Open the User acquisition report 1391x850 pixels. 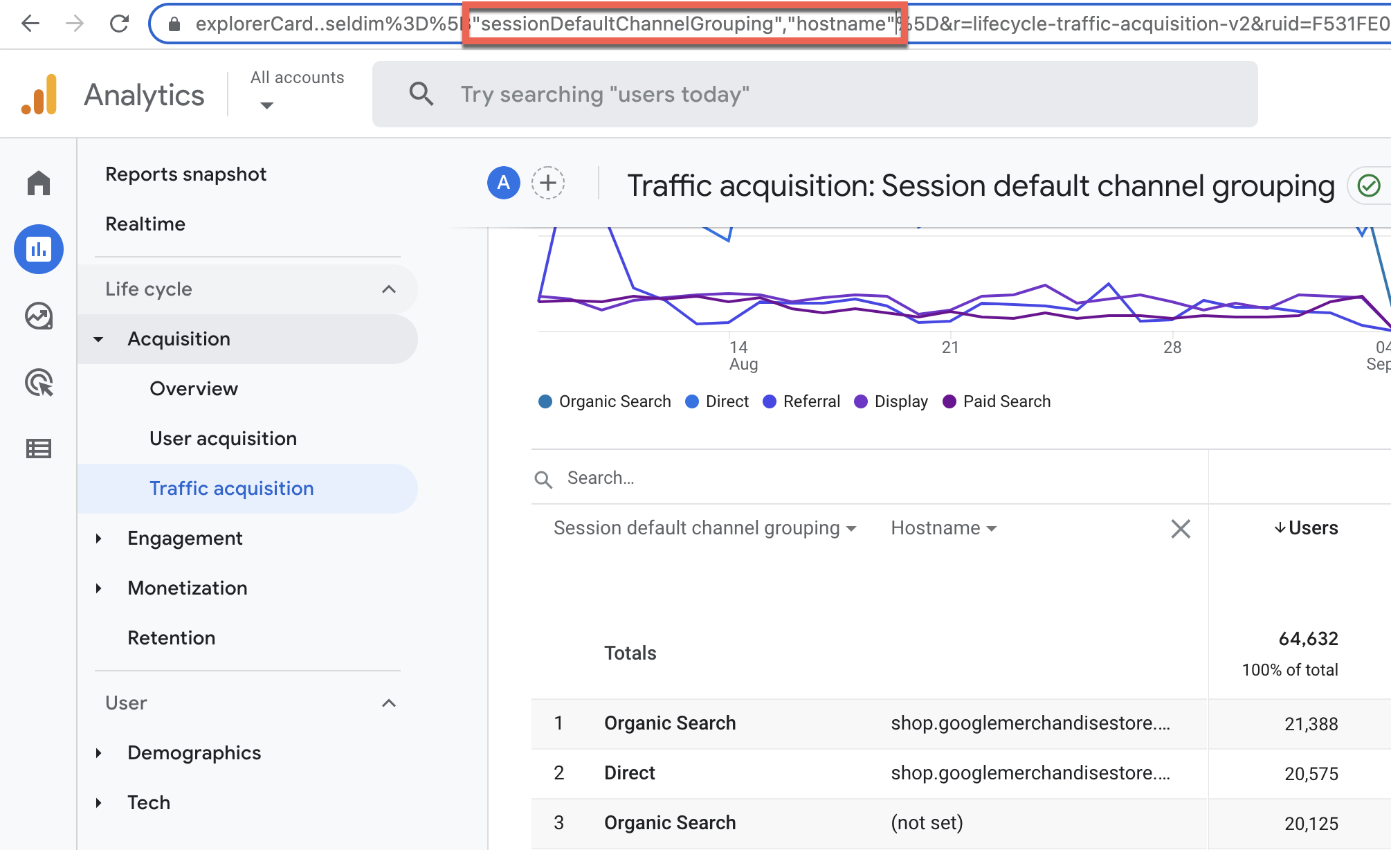(x=223, y=439)
